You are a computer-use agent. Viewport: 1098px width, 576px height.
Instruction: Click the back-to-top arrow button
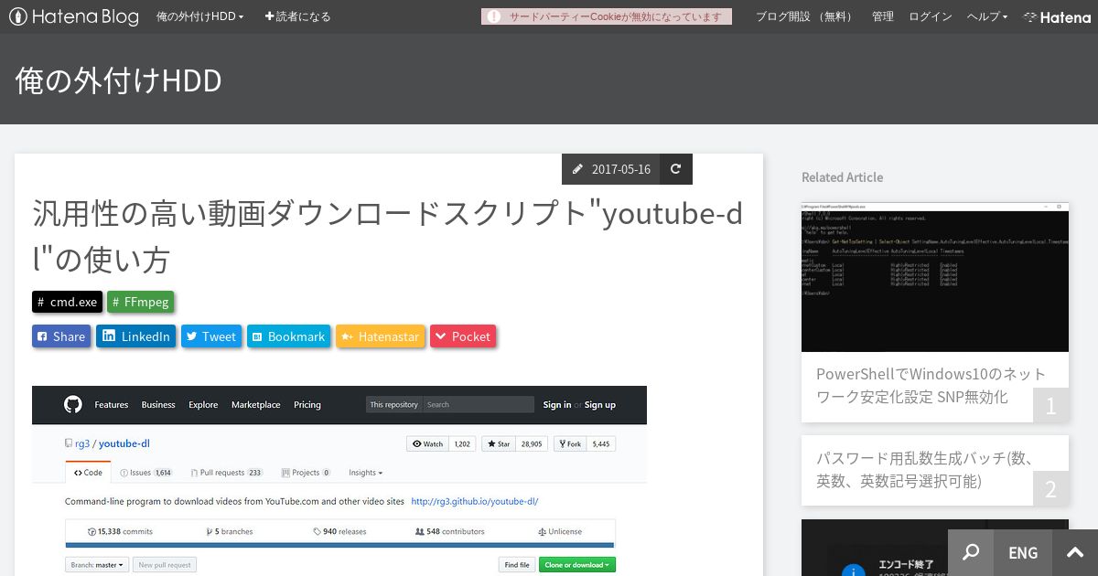point(1075,552)
